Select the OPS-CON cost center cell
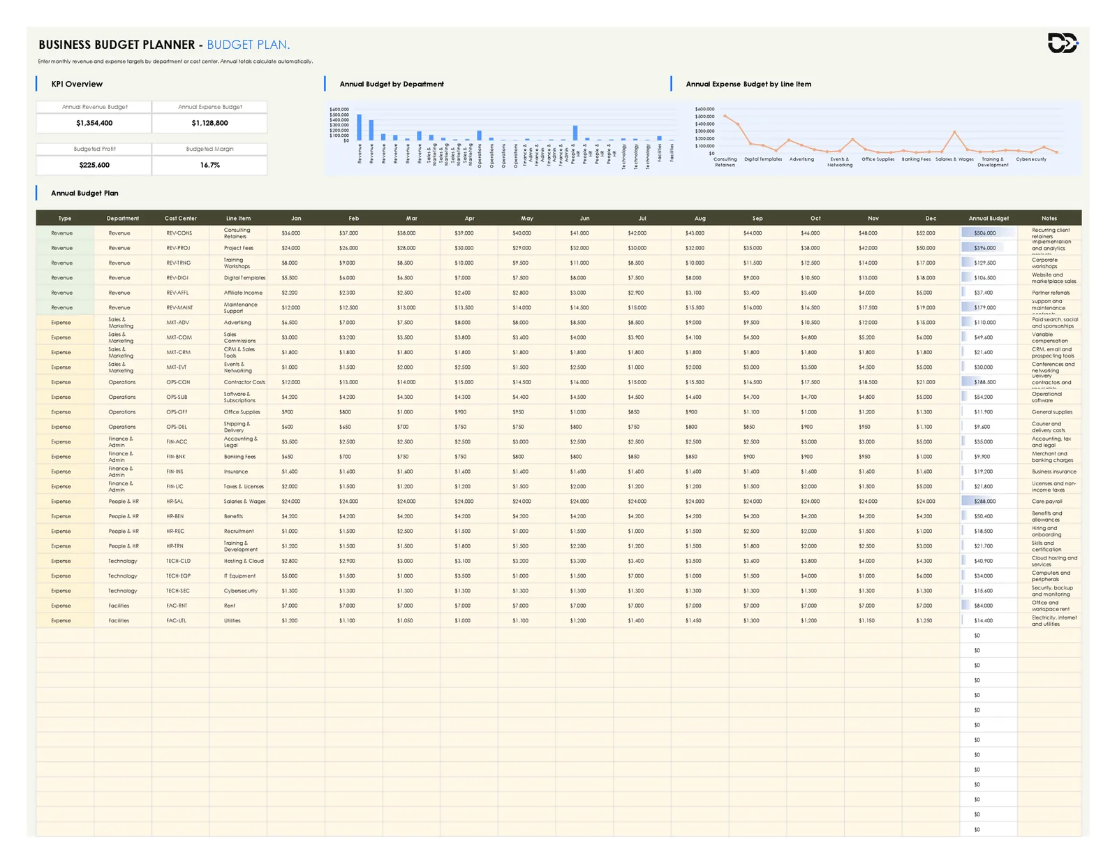 tap(181, 382)
